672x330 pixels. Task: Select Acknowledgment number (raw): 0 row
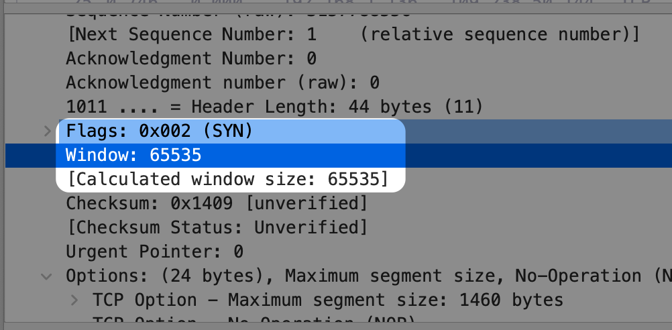click(x=223, y=82)
